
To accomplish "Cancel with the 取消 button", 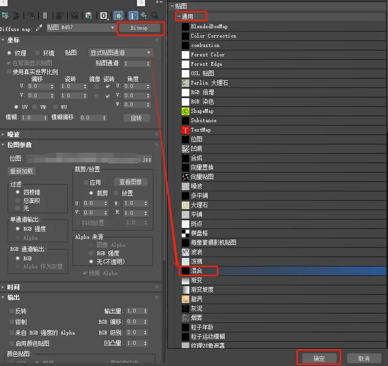I will pos(364,358).
